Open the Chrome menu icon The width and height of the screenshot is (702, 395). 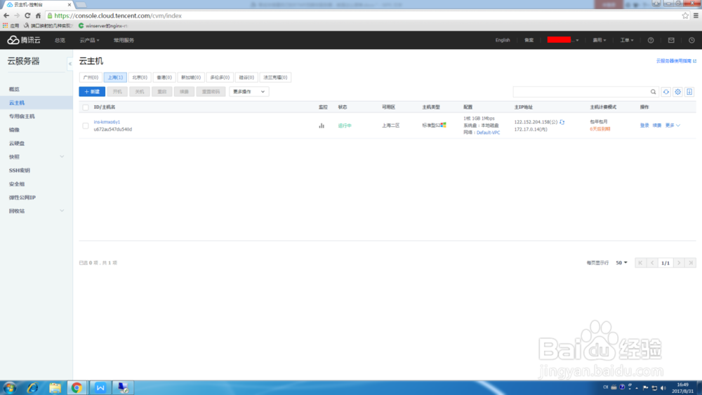(x=696, y=15)
